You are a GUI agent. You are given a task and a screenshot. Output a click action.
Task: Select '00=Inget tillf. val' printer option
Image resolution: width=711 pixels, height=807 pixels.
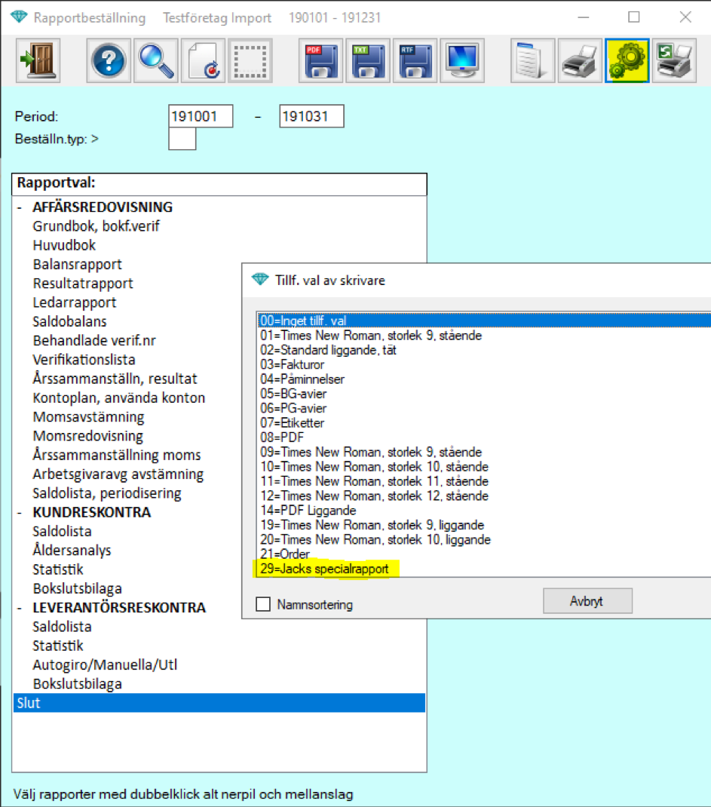click(x=483, y=321)
